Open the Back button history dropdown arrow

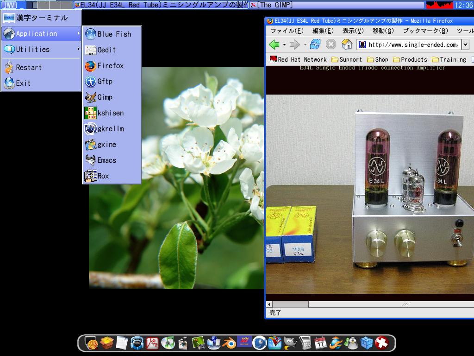(283, 45)
